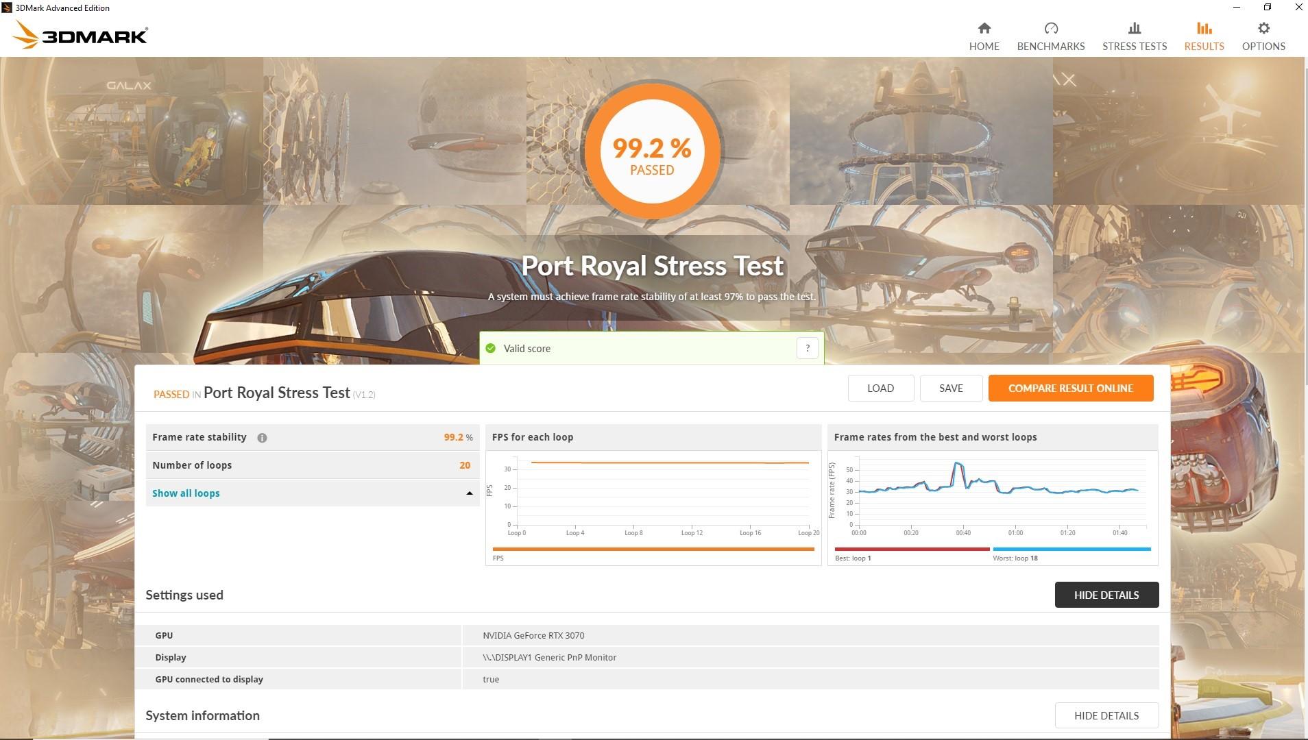Click the Valid score help question mark
The width and height of the screenshot is (1308, 740).
point(808,348)
